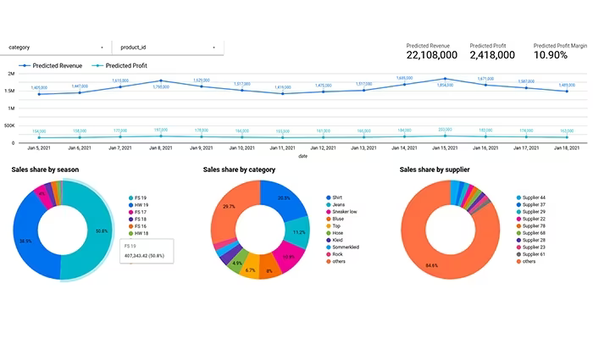Select Rock in category legend
The width and height of the screenshot is (593, 339).
click(335, 254)
